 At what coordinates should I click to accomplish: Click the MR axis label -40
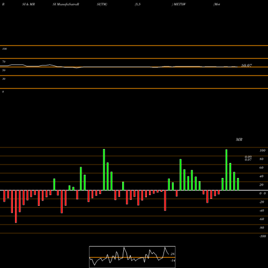(x=262, y=211)
